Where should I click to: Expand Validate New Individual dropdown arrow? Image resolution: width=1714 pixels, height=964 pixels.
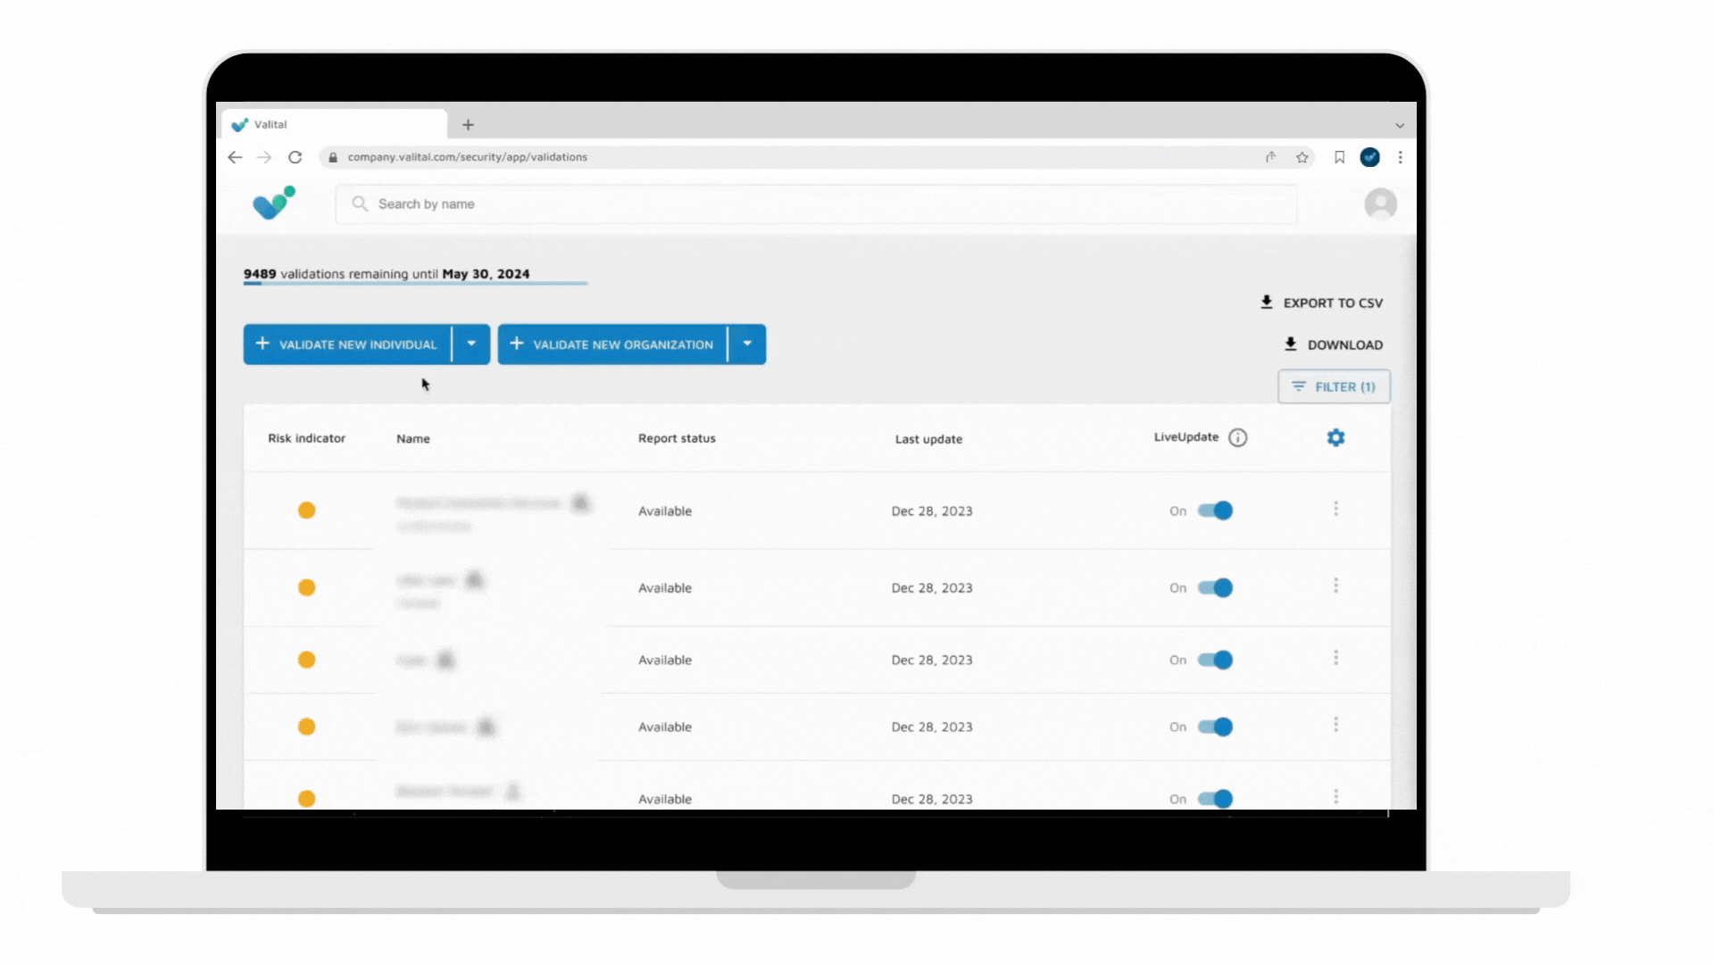[x=471, y=344]
